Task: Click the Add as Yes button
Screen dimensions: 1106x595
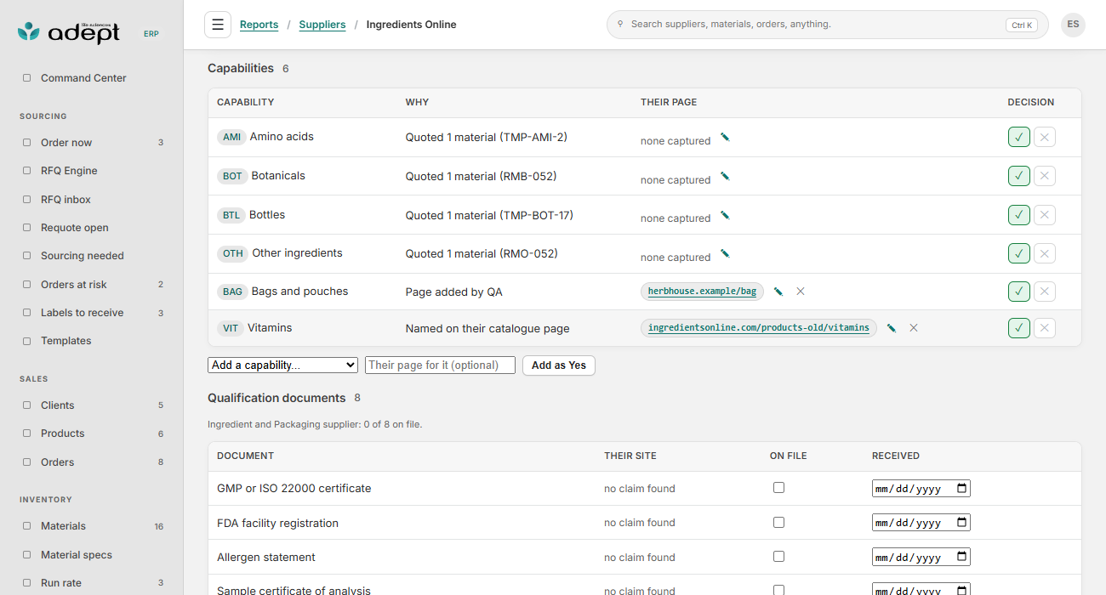Action: pos(559,365)
